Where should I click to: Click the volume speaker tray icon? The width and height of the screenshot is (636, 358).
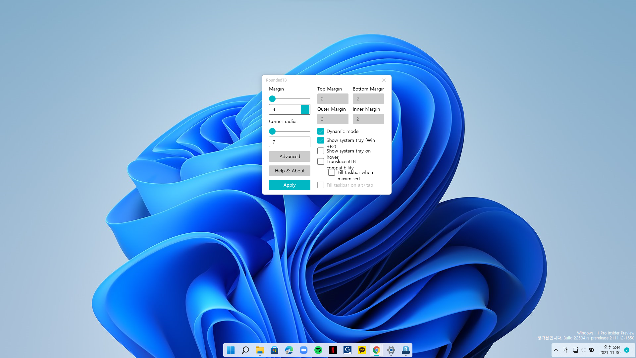[x=583, y=350]
